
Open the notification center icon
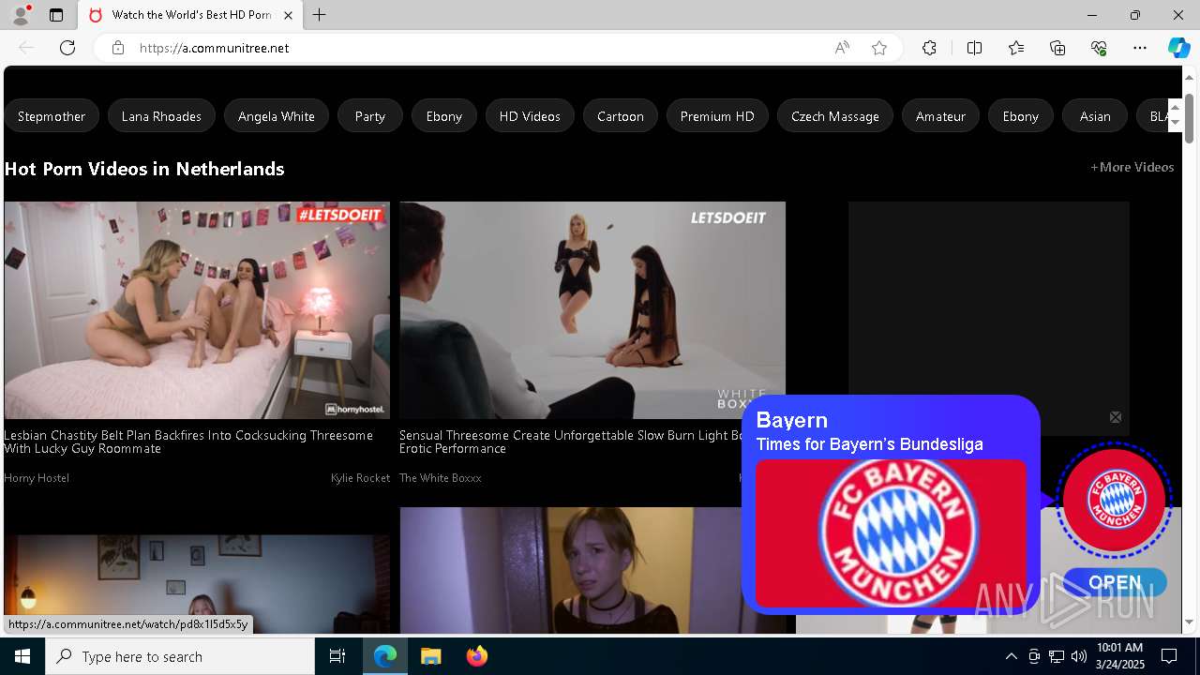[x=1169, y=656]
